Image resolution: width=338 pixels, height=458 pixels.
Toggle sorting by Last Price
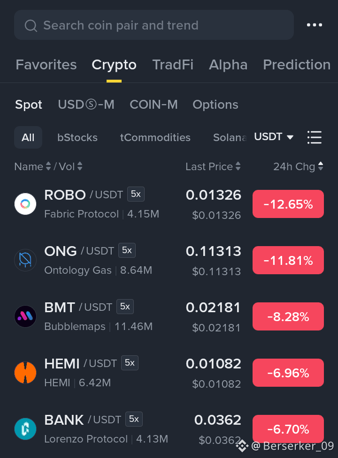(x=213, y=166)
